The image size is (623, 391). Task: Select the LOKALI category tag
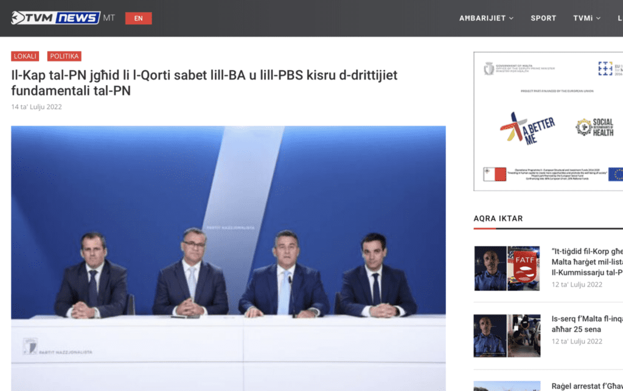tap(25, 57)
